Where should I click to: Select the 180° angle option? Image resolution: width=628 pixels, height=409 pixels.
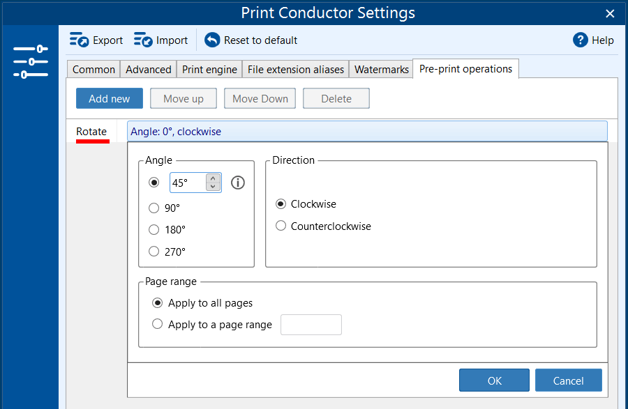click(x=154, y=230)
